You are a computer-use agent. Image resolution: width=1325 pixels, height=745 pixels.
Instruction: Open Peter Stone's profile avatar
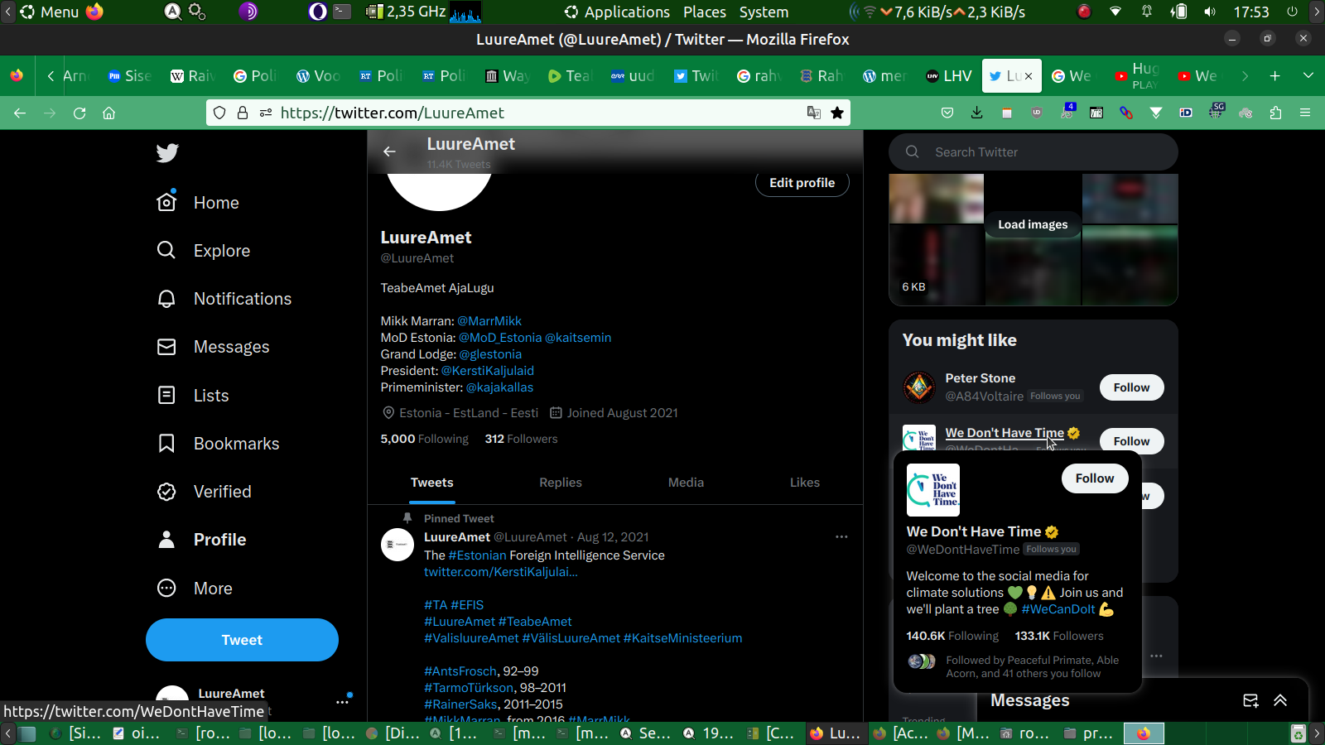coord(919,387)
